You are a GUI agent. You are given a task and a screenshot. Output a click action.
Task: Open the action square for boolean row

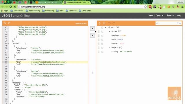102,36
